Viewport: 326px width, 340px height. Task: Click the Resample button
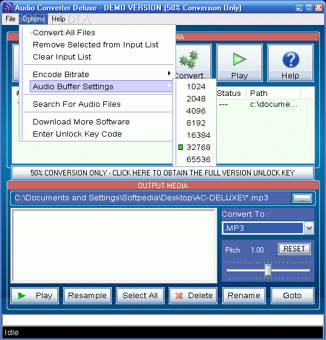click(x=87, y=296)
